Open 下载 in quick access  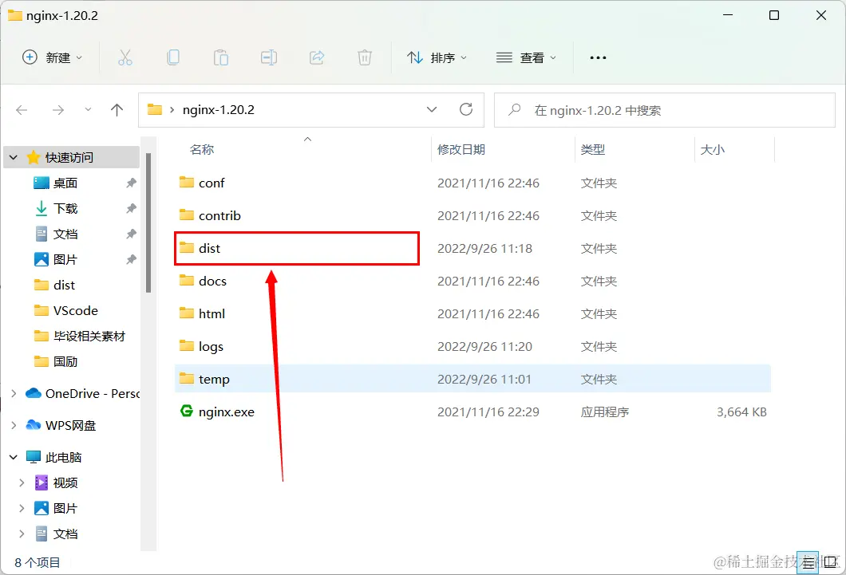click(65, 209)
